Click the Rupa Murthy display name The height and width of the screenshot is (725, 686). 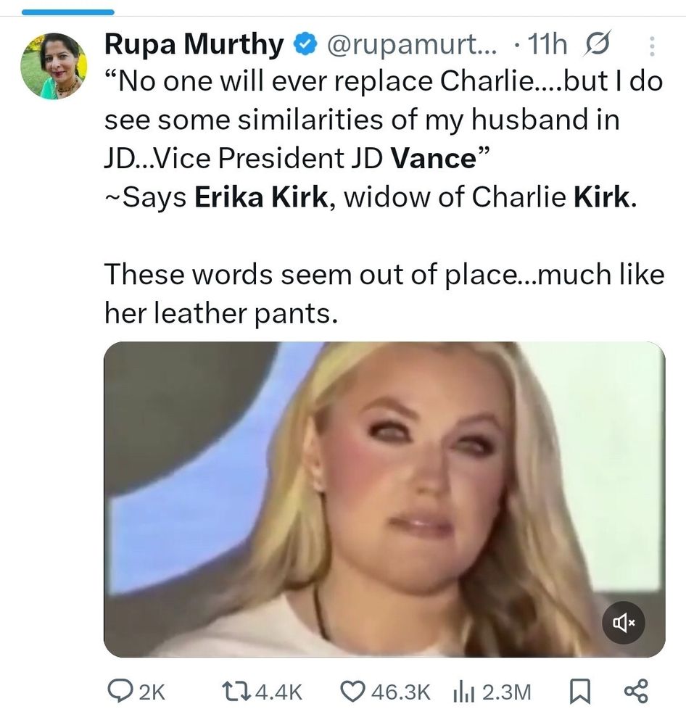tap(194, 46)
